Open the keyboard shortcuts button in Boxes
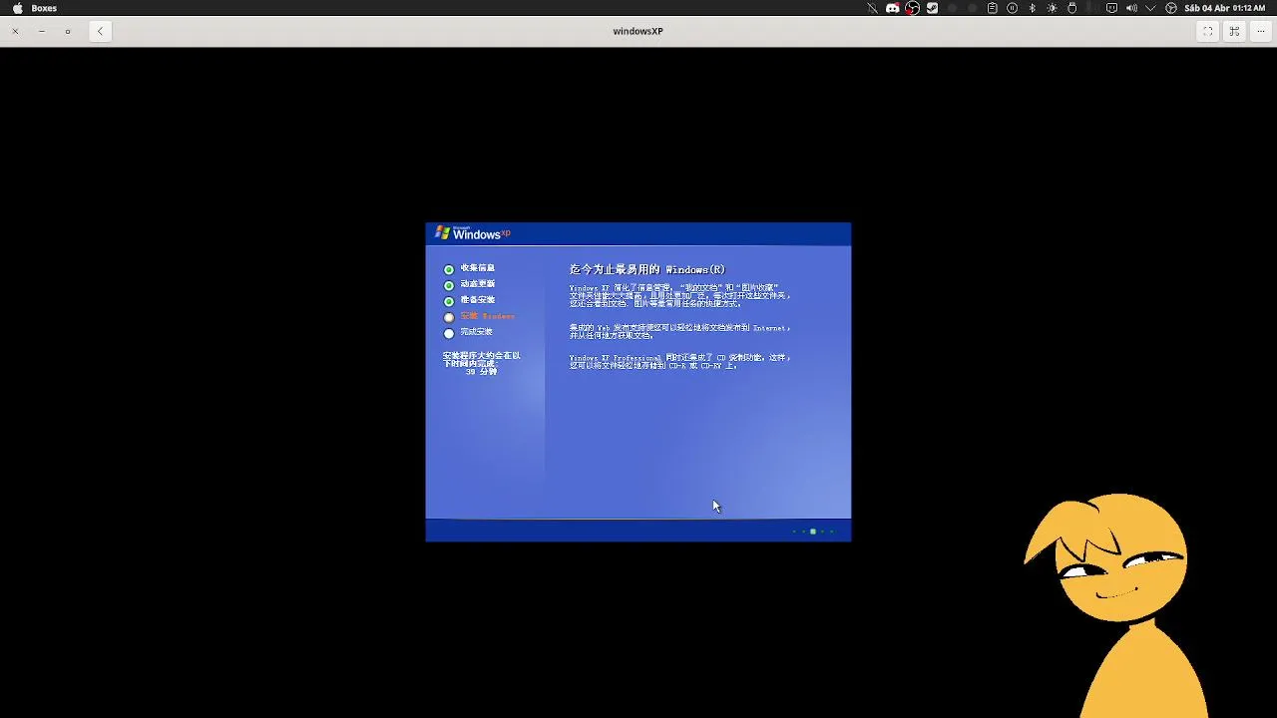 click(1234, 31)
